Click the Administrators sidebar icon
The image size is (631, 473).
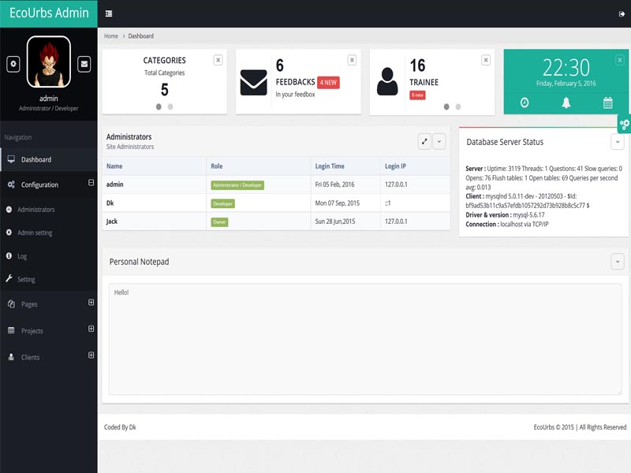pos(9,210)
